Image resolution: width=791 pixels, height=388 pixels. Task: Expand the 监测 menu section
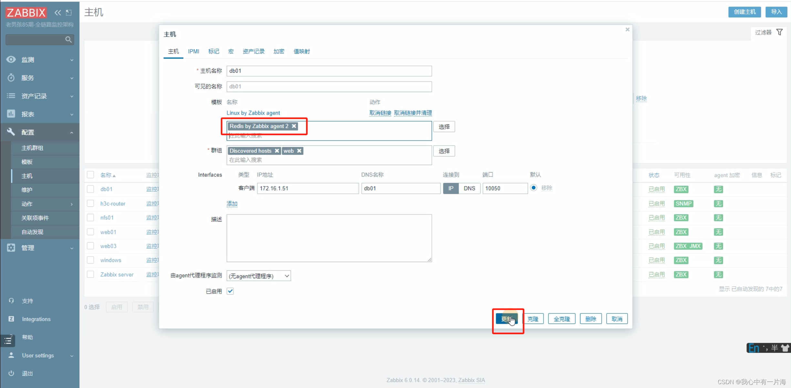pyautogui.click(x=72, y=60)
